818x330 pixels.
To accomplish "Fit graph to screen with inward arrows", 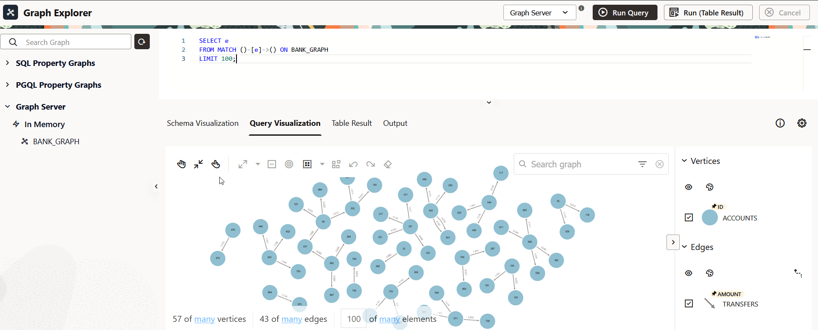I will (198, 164).
